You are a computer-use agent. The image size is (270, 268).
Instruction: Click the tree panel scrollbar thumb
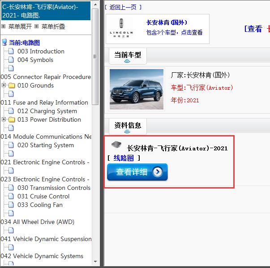coord(95,57)
